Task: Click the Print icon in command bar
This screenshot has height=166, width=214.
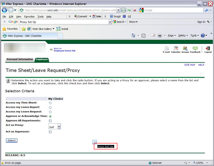Action: [160, 36]
